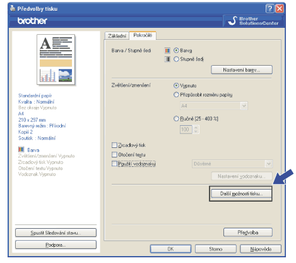Check the Otočení textu option

tap(114, 154)
